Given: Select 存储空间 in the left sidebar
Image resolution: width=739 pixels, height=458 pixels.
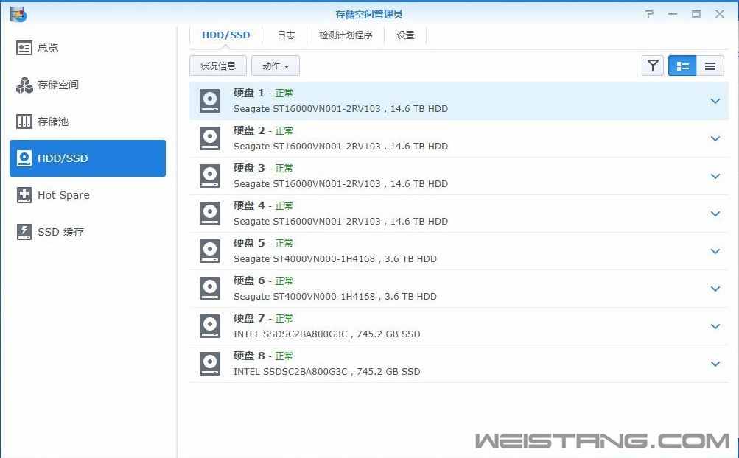Looking at the screenshot, I should coord(57,85).
